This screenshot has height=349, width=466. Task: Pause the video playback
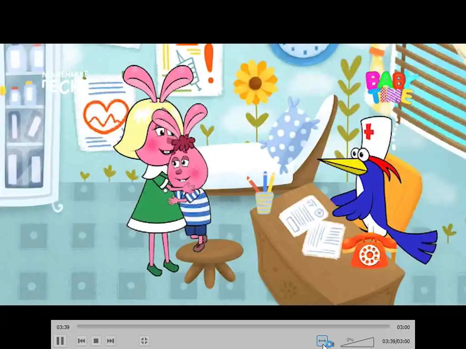60,341
